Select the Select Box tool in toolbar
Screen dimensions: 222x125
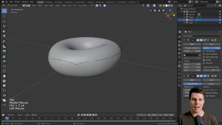point(4,11)
